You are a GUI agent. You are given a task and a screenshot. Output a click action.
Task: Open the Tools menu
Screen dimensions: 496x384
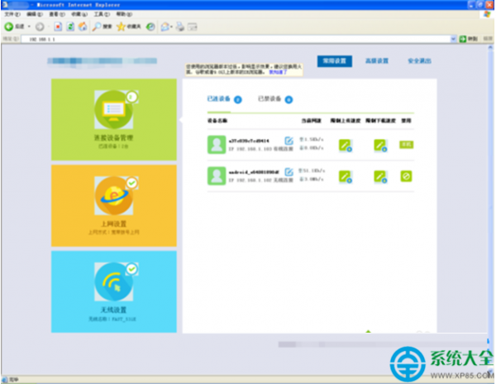point(102,14)
